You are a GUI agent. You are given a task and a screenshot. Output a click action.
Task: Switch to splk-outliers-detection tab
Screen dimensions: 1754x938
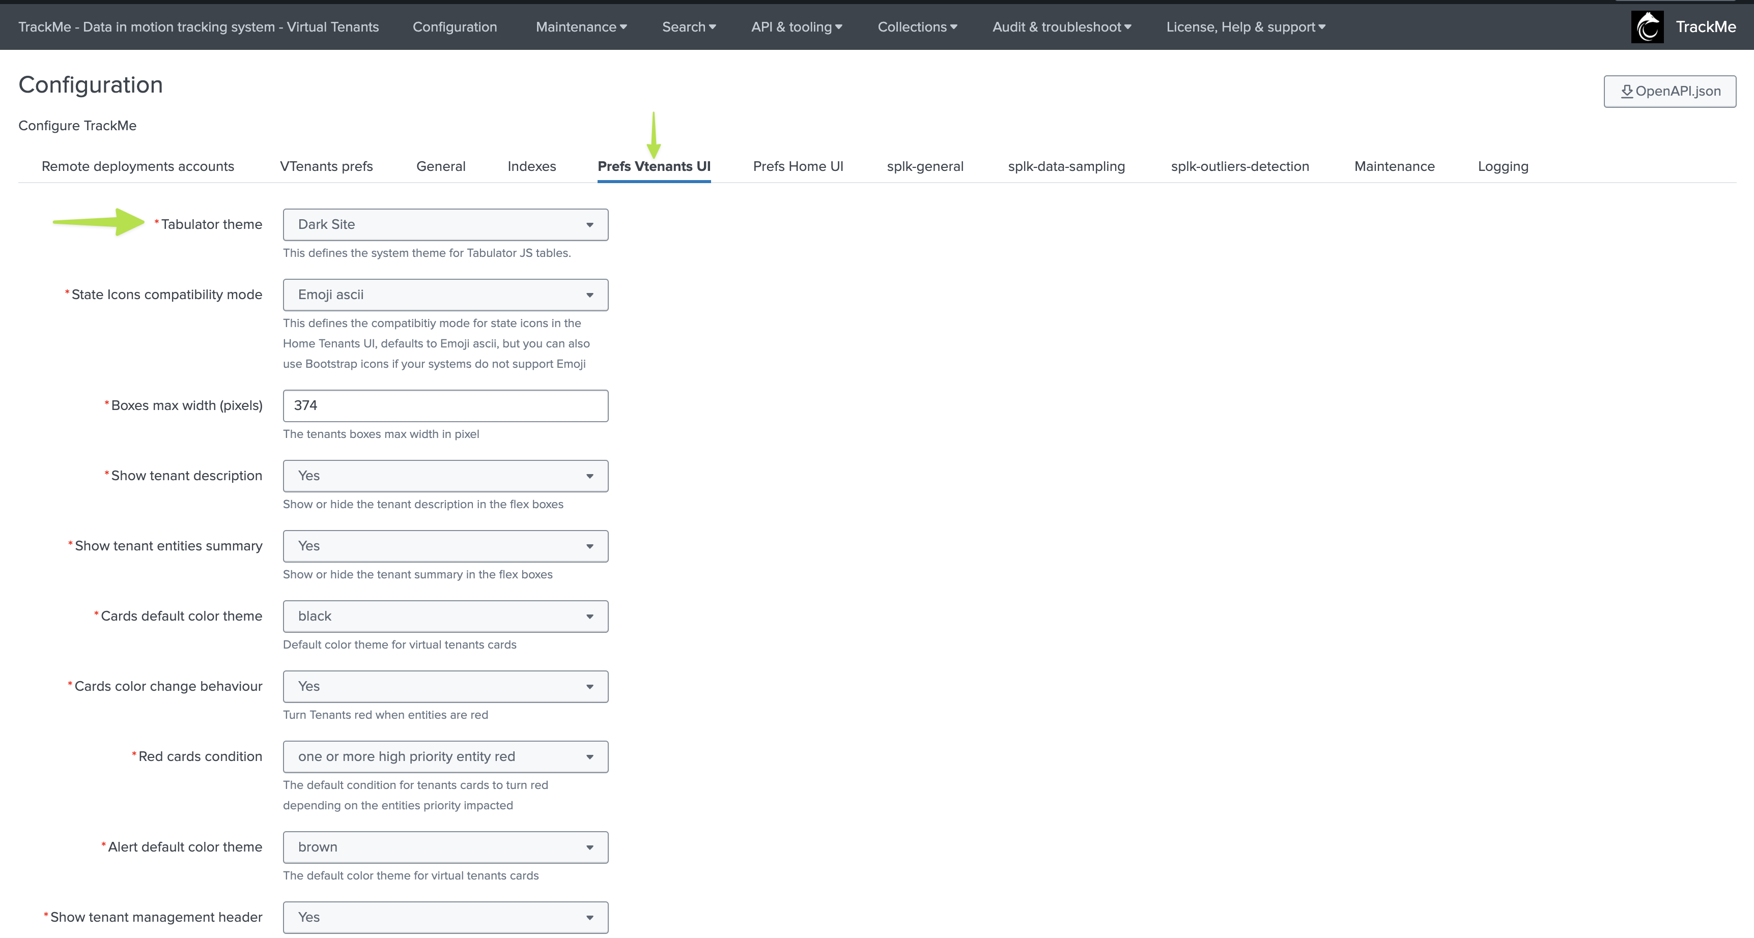[1239, 167]
